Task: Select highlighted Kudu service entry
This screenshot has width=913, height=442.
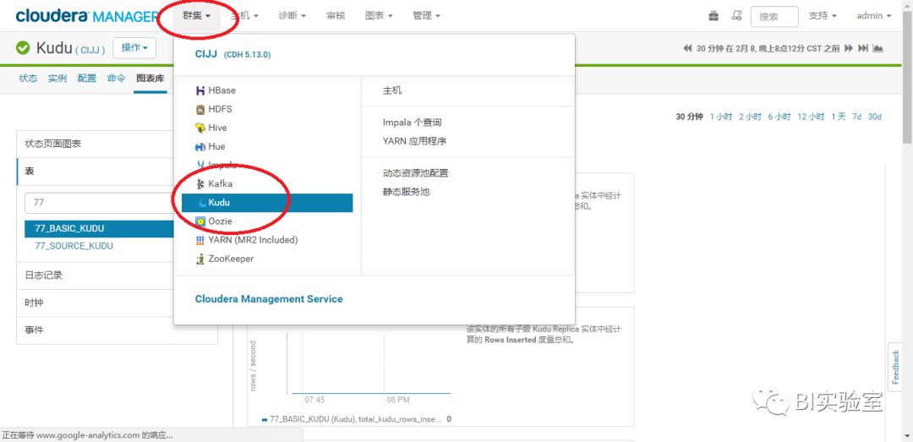Action: coord(267,203)
